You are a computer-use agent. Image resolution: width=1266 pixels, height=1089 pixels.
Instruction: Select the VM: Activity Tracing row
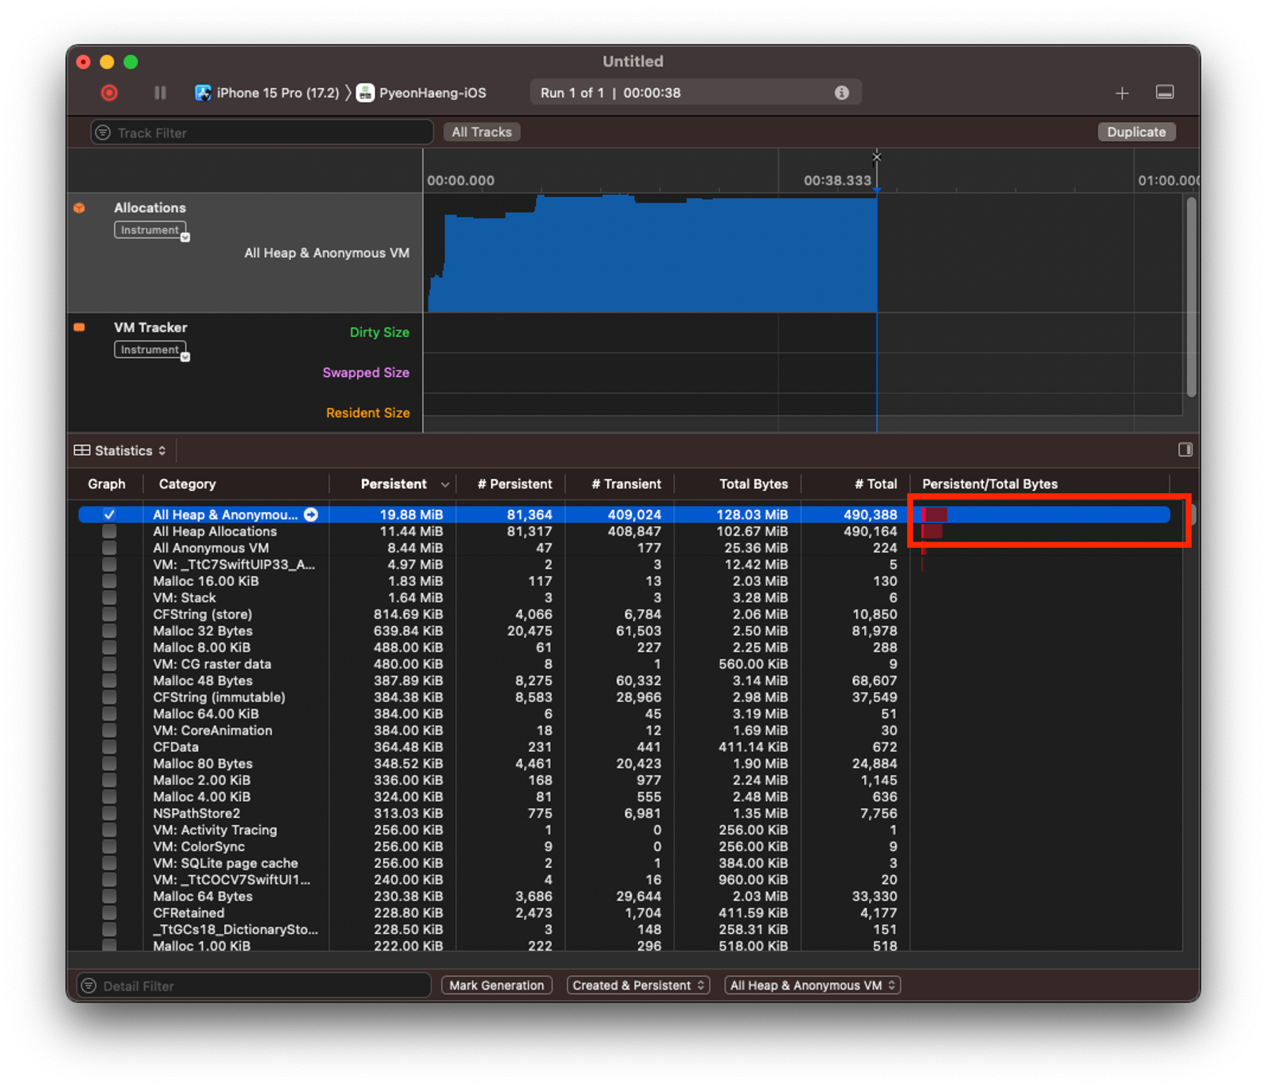coord(624,830)
